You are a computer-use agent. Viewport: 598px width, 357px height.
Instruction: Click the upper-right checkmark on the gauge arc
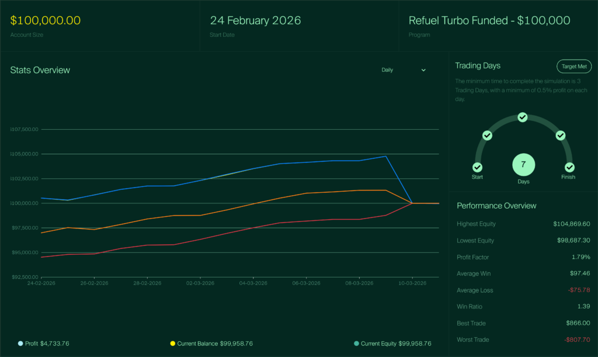[x=561, y=136]
